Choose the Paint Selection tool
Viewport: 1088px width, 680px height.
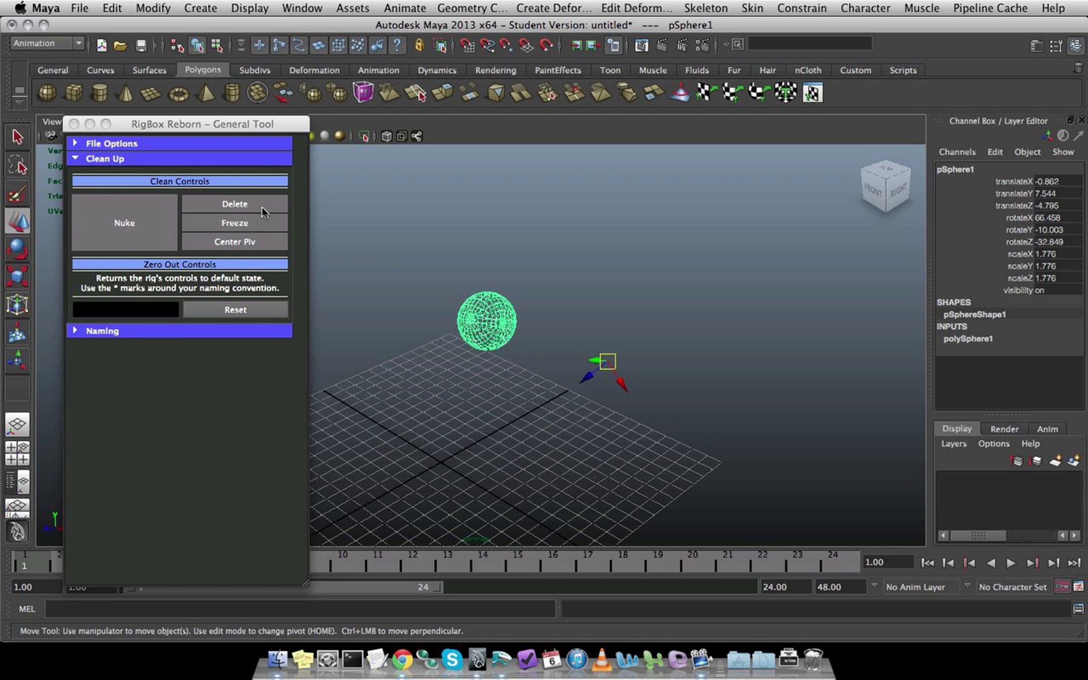pyautogui.click(x=17, y=194)
